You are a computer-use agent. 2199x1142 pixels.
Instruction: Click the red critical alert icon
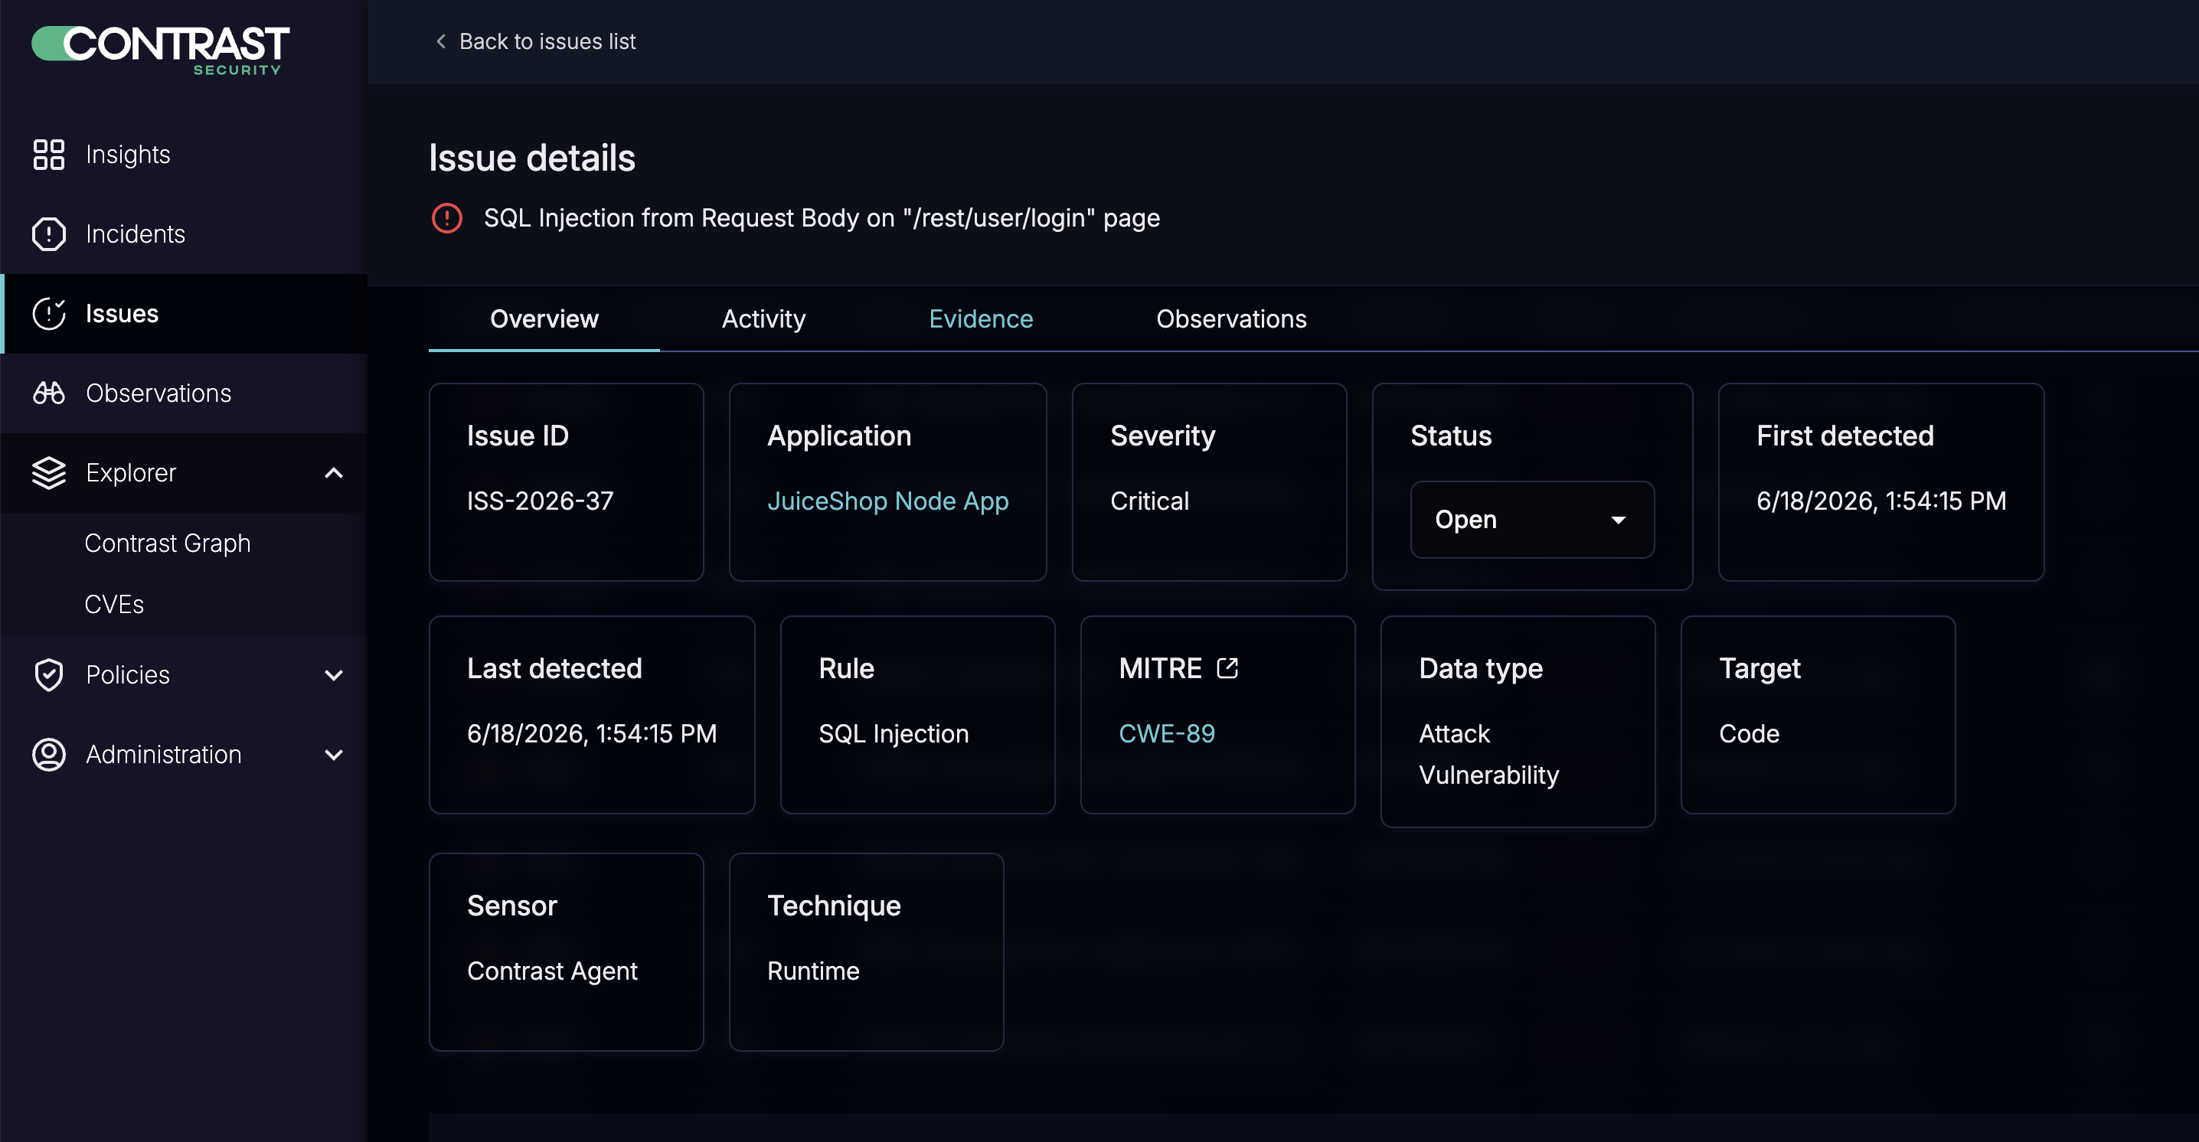click(446, 217)
